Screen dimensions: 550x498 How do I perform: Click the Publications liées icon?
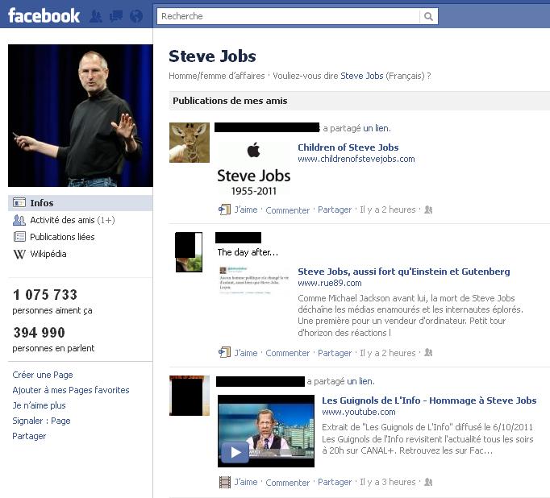tap(19, 237)
